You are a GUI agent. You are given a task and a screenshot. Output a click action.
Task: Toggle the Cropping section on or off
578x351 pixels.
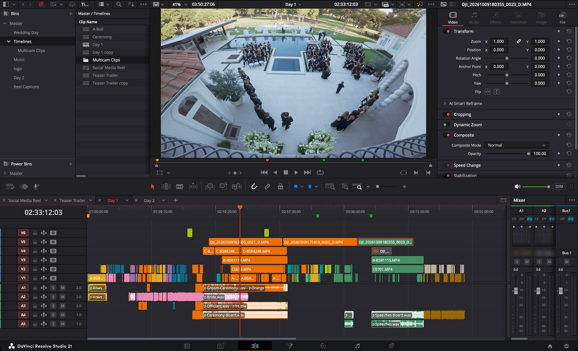pyautogui.click(x=448, y=114)
